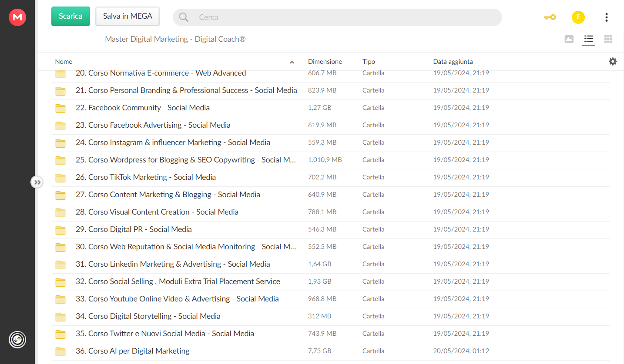
Task: Expand the left sidebar with double-arrow button
Action: 37,182
